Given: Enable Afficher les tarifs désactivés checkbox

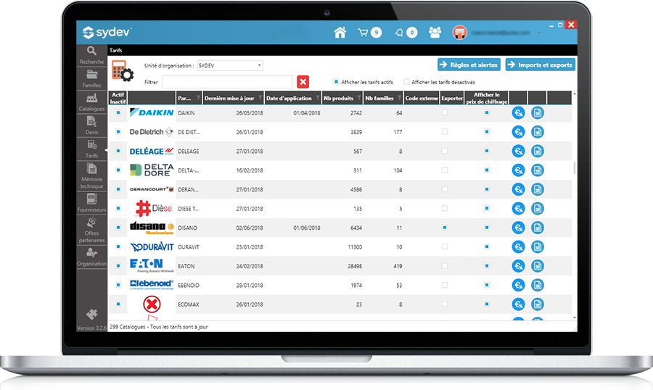Looking at the screenshot, I should coord(407,82).
